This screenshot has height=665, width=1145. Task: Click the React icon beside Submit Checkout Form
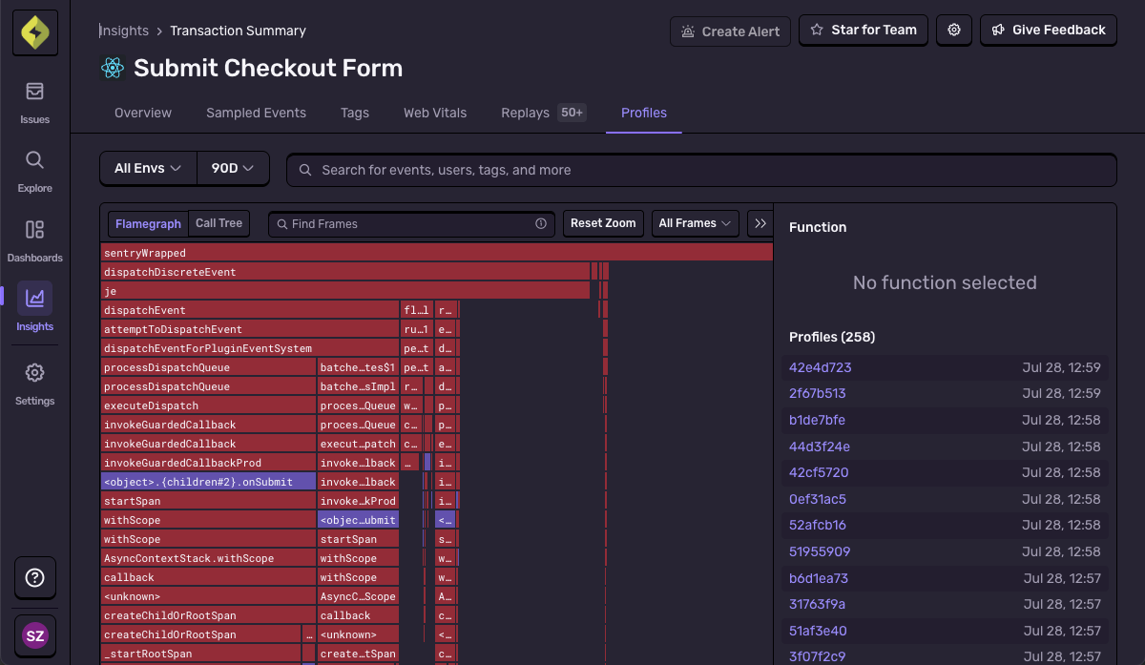click(x=113, y=68)
